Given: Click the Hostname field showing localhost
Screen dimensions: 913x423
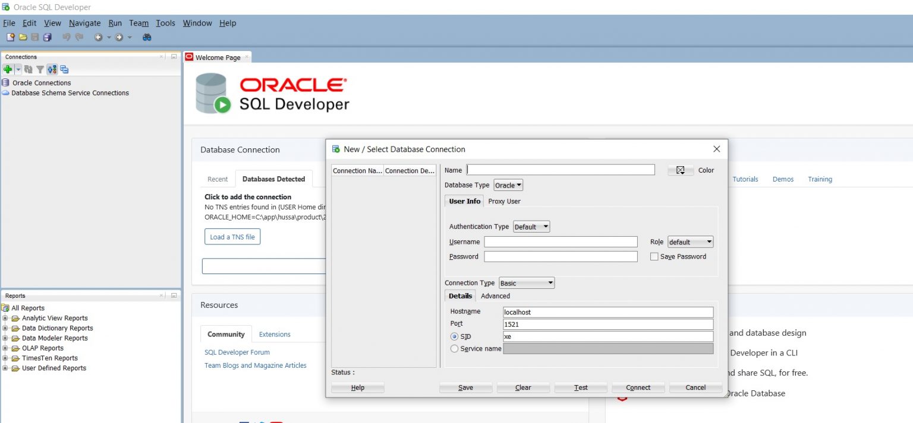Looking at the screenshot, I should [x=608, y=312].
